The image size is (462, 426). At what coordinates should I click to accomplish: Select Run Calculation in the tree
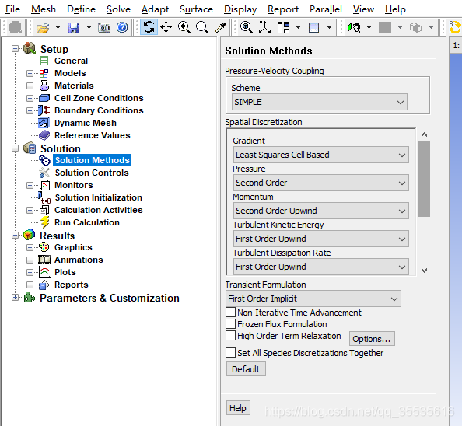(x=87, y=222)
